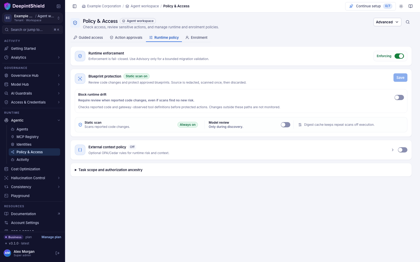Open Agents under Agentic

pyautogui.click(x=34, y=129)
